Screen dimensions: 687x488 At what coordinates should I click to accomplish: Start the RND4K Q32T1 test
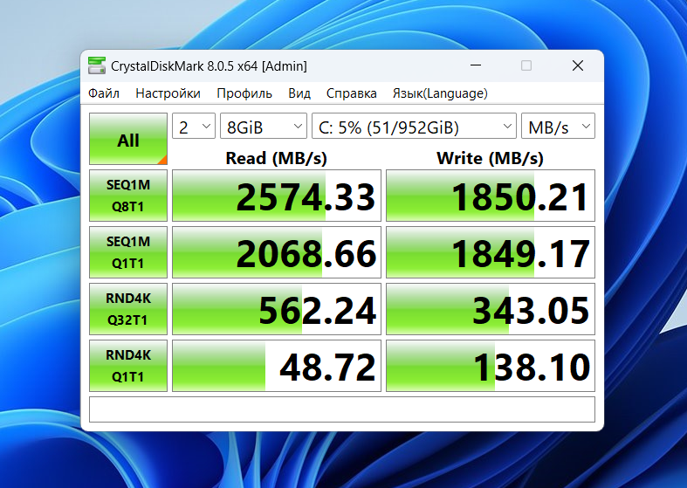128,309
